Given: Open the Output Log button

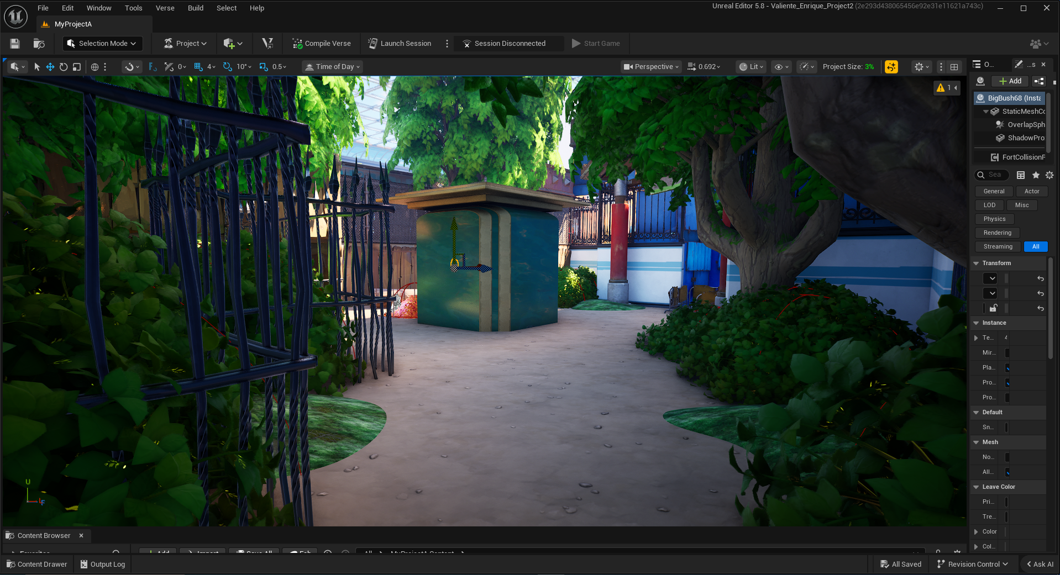Looking at the screenshot, I should click(x=103, y=565).
